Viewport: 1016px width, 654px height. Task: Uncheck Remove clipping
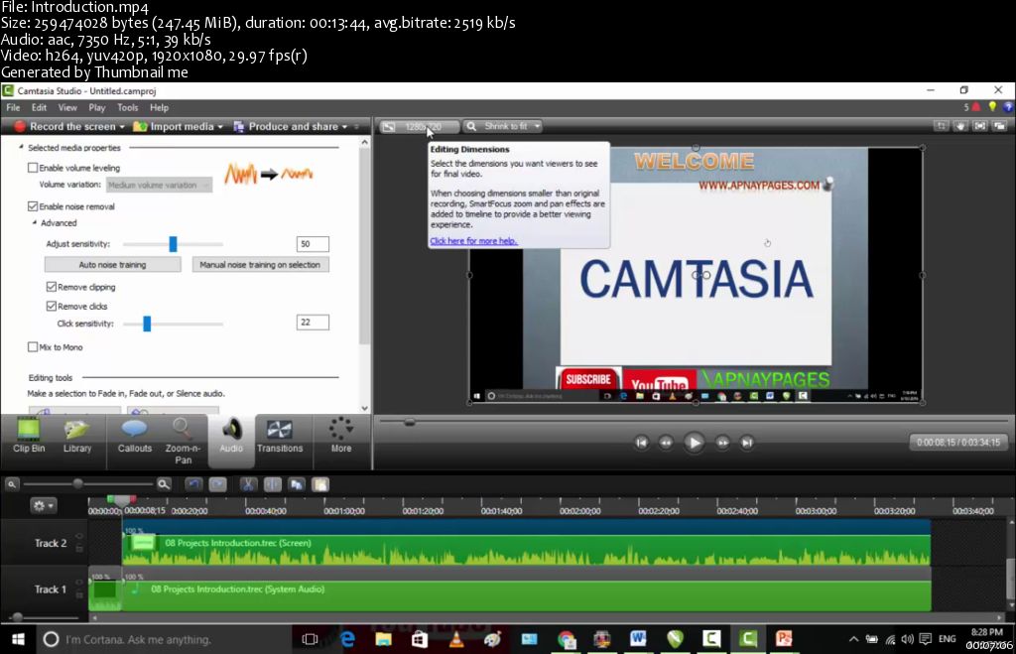pos(52,287)
